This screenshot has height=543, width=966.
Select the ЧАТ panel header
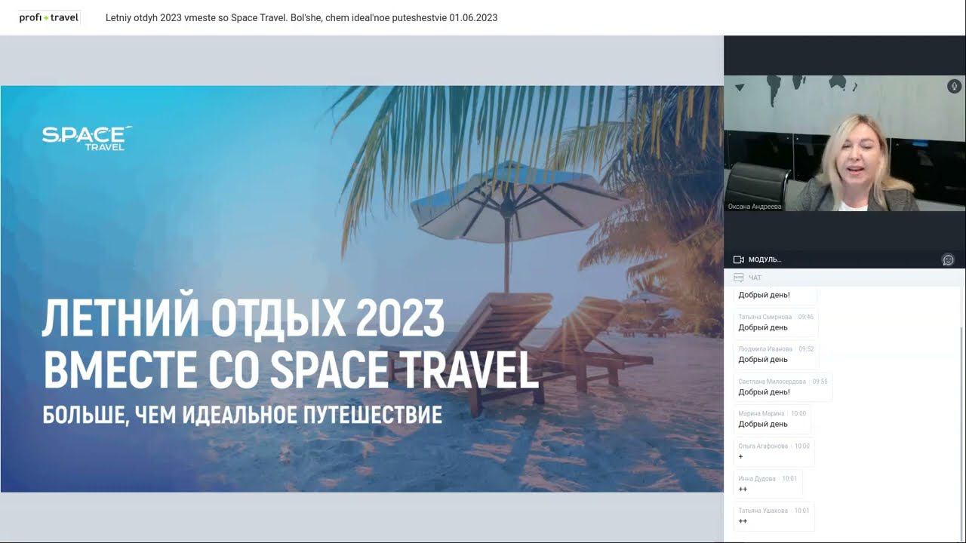[x=844, y=278]
